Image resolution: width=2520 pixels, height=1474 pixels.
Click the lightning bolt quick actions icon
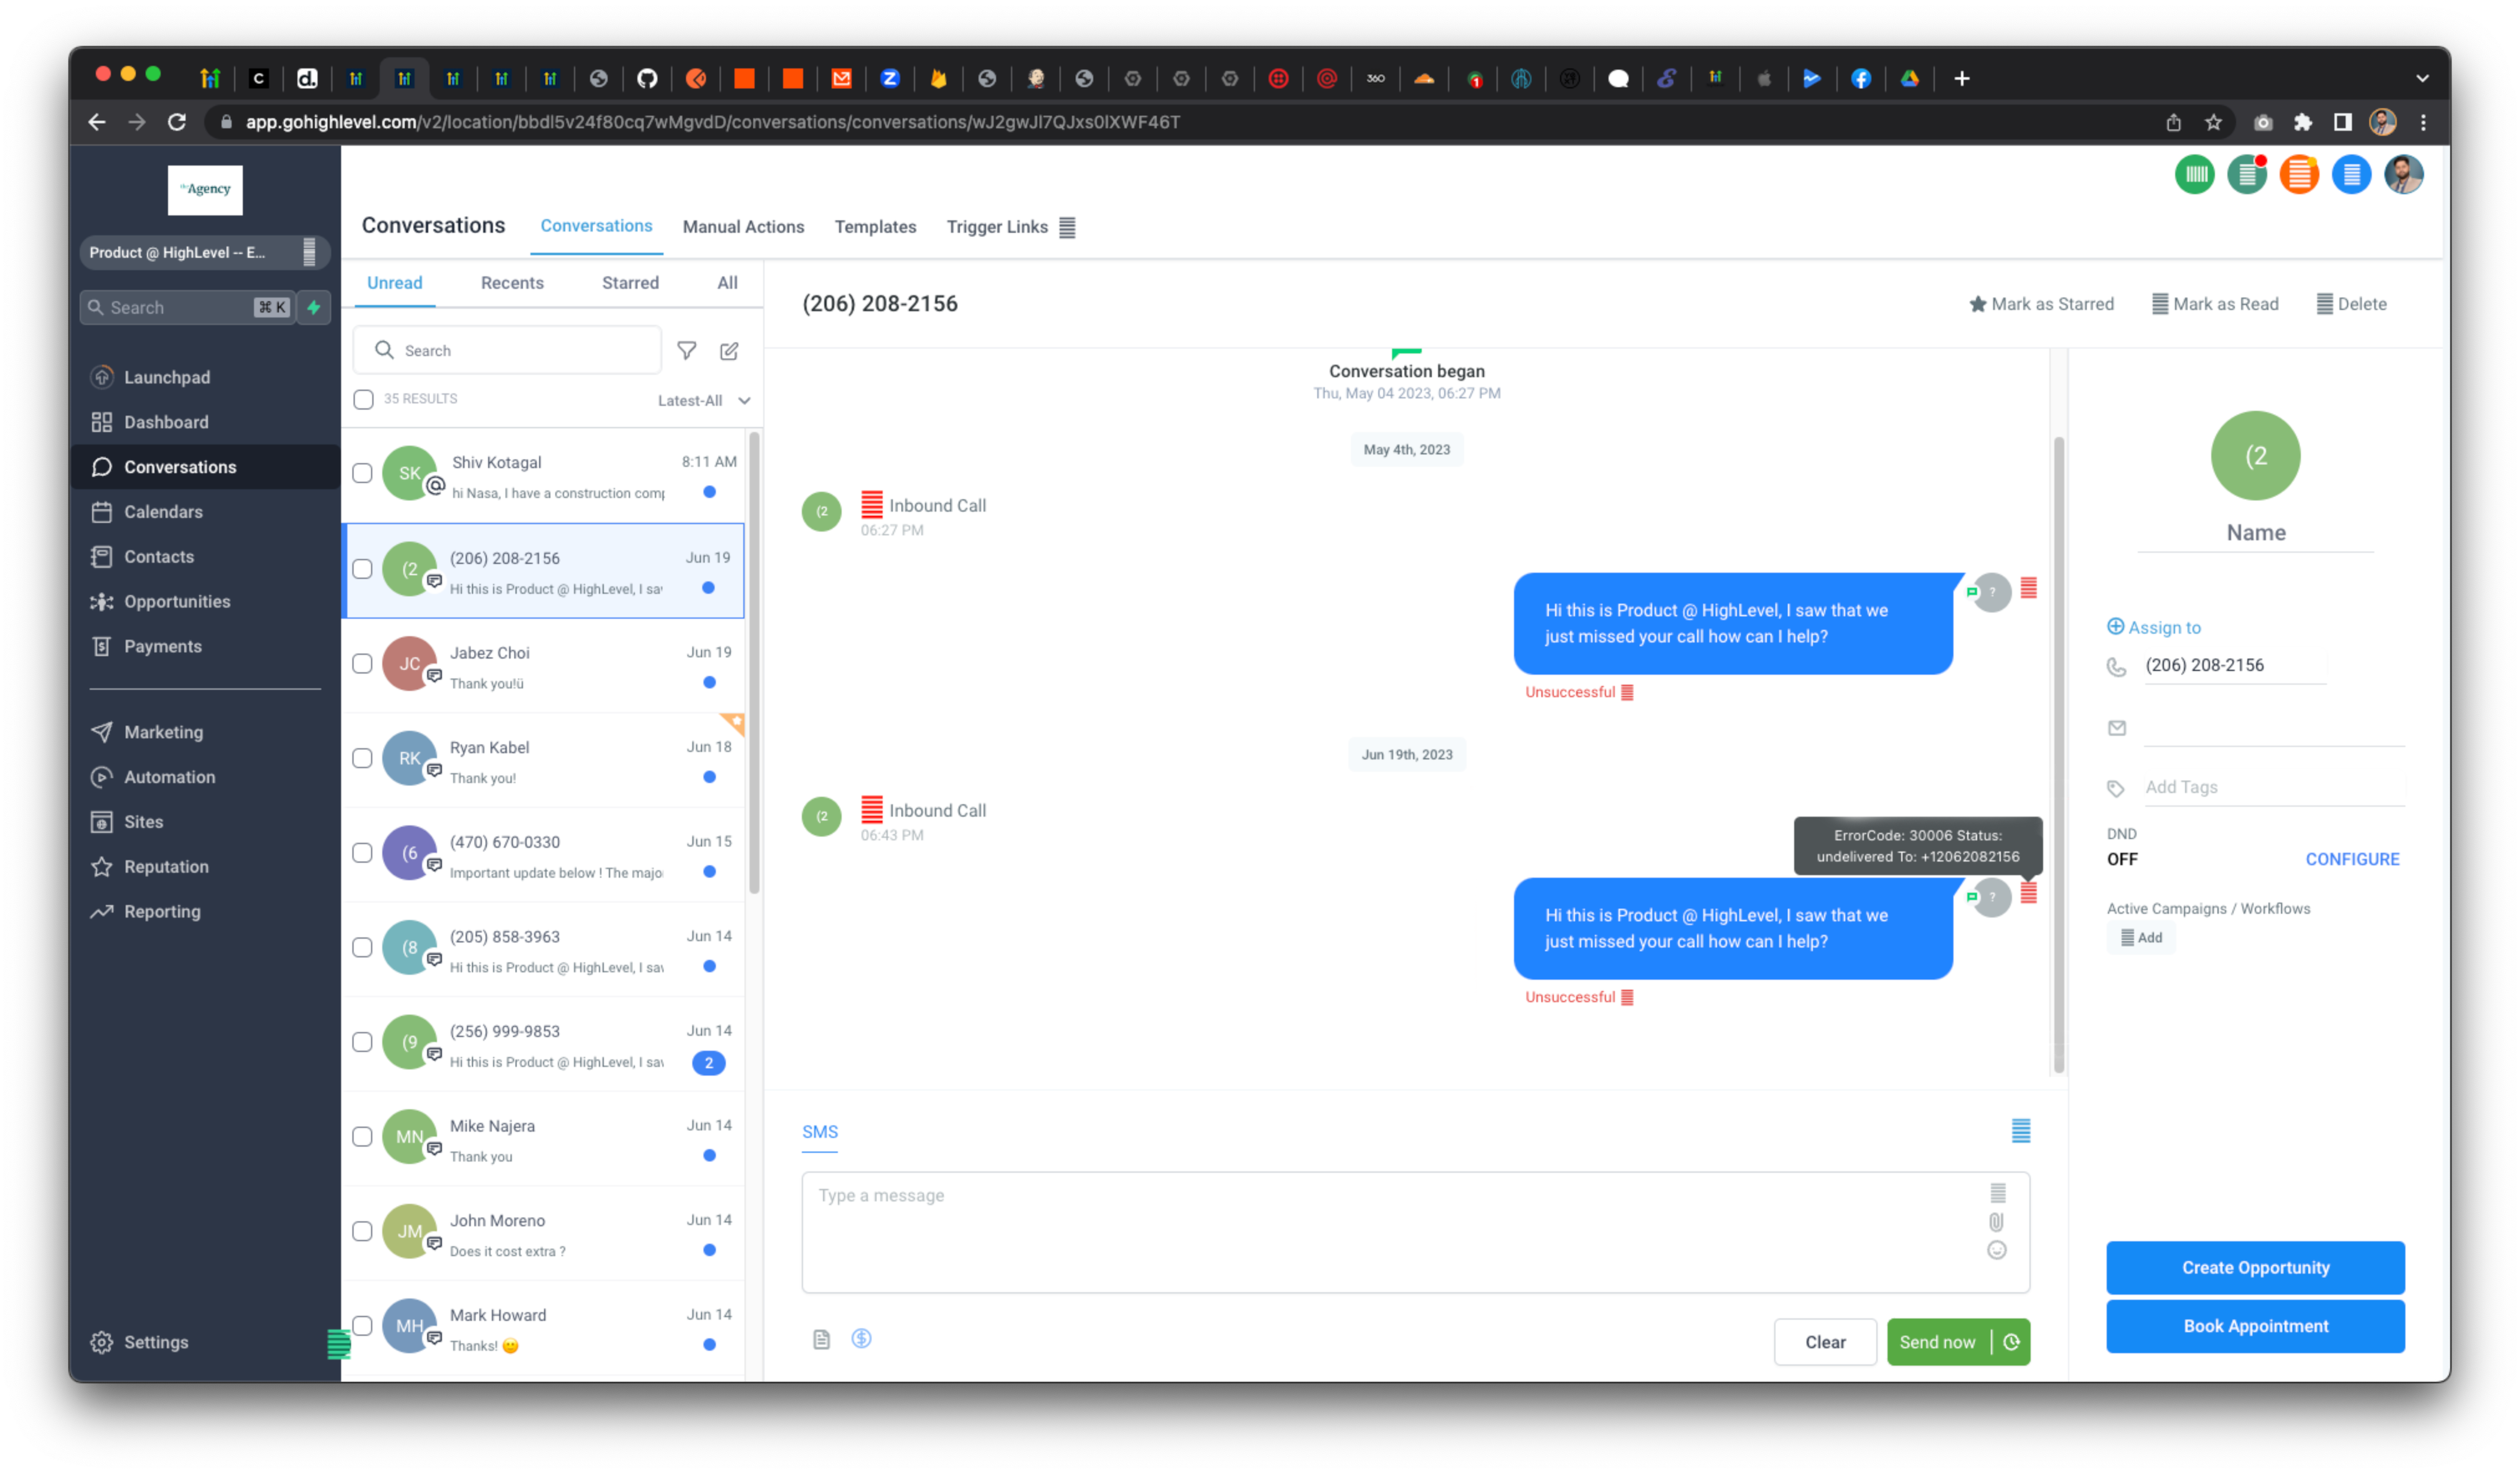(x=314, y=307)
